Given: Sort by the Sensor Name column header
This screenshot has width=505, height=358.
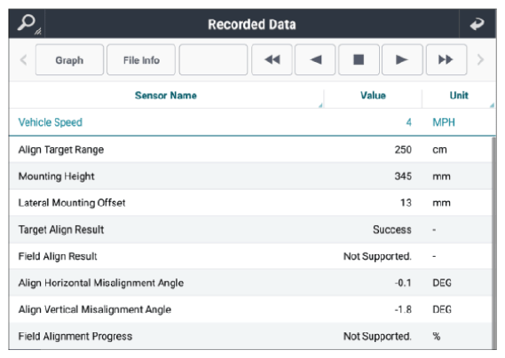Looking at the screenshot, I should (166, 96).
